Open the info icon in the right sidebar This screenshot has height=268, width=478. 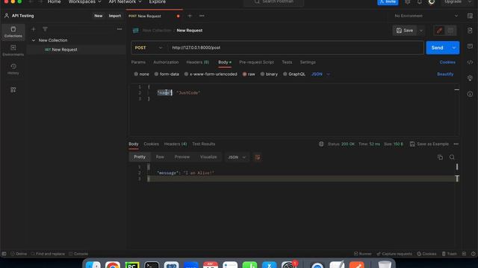[x=470, y=94]
